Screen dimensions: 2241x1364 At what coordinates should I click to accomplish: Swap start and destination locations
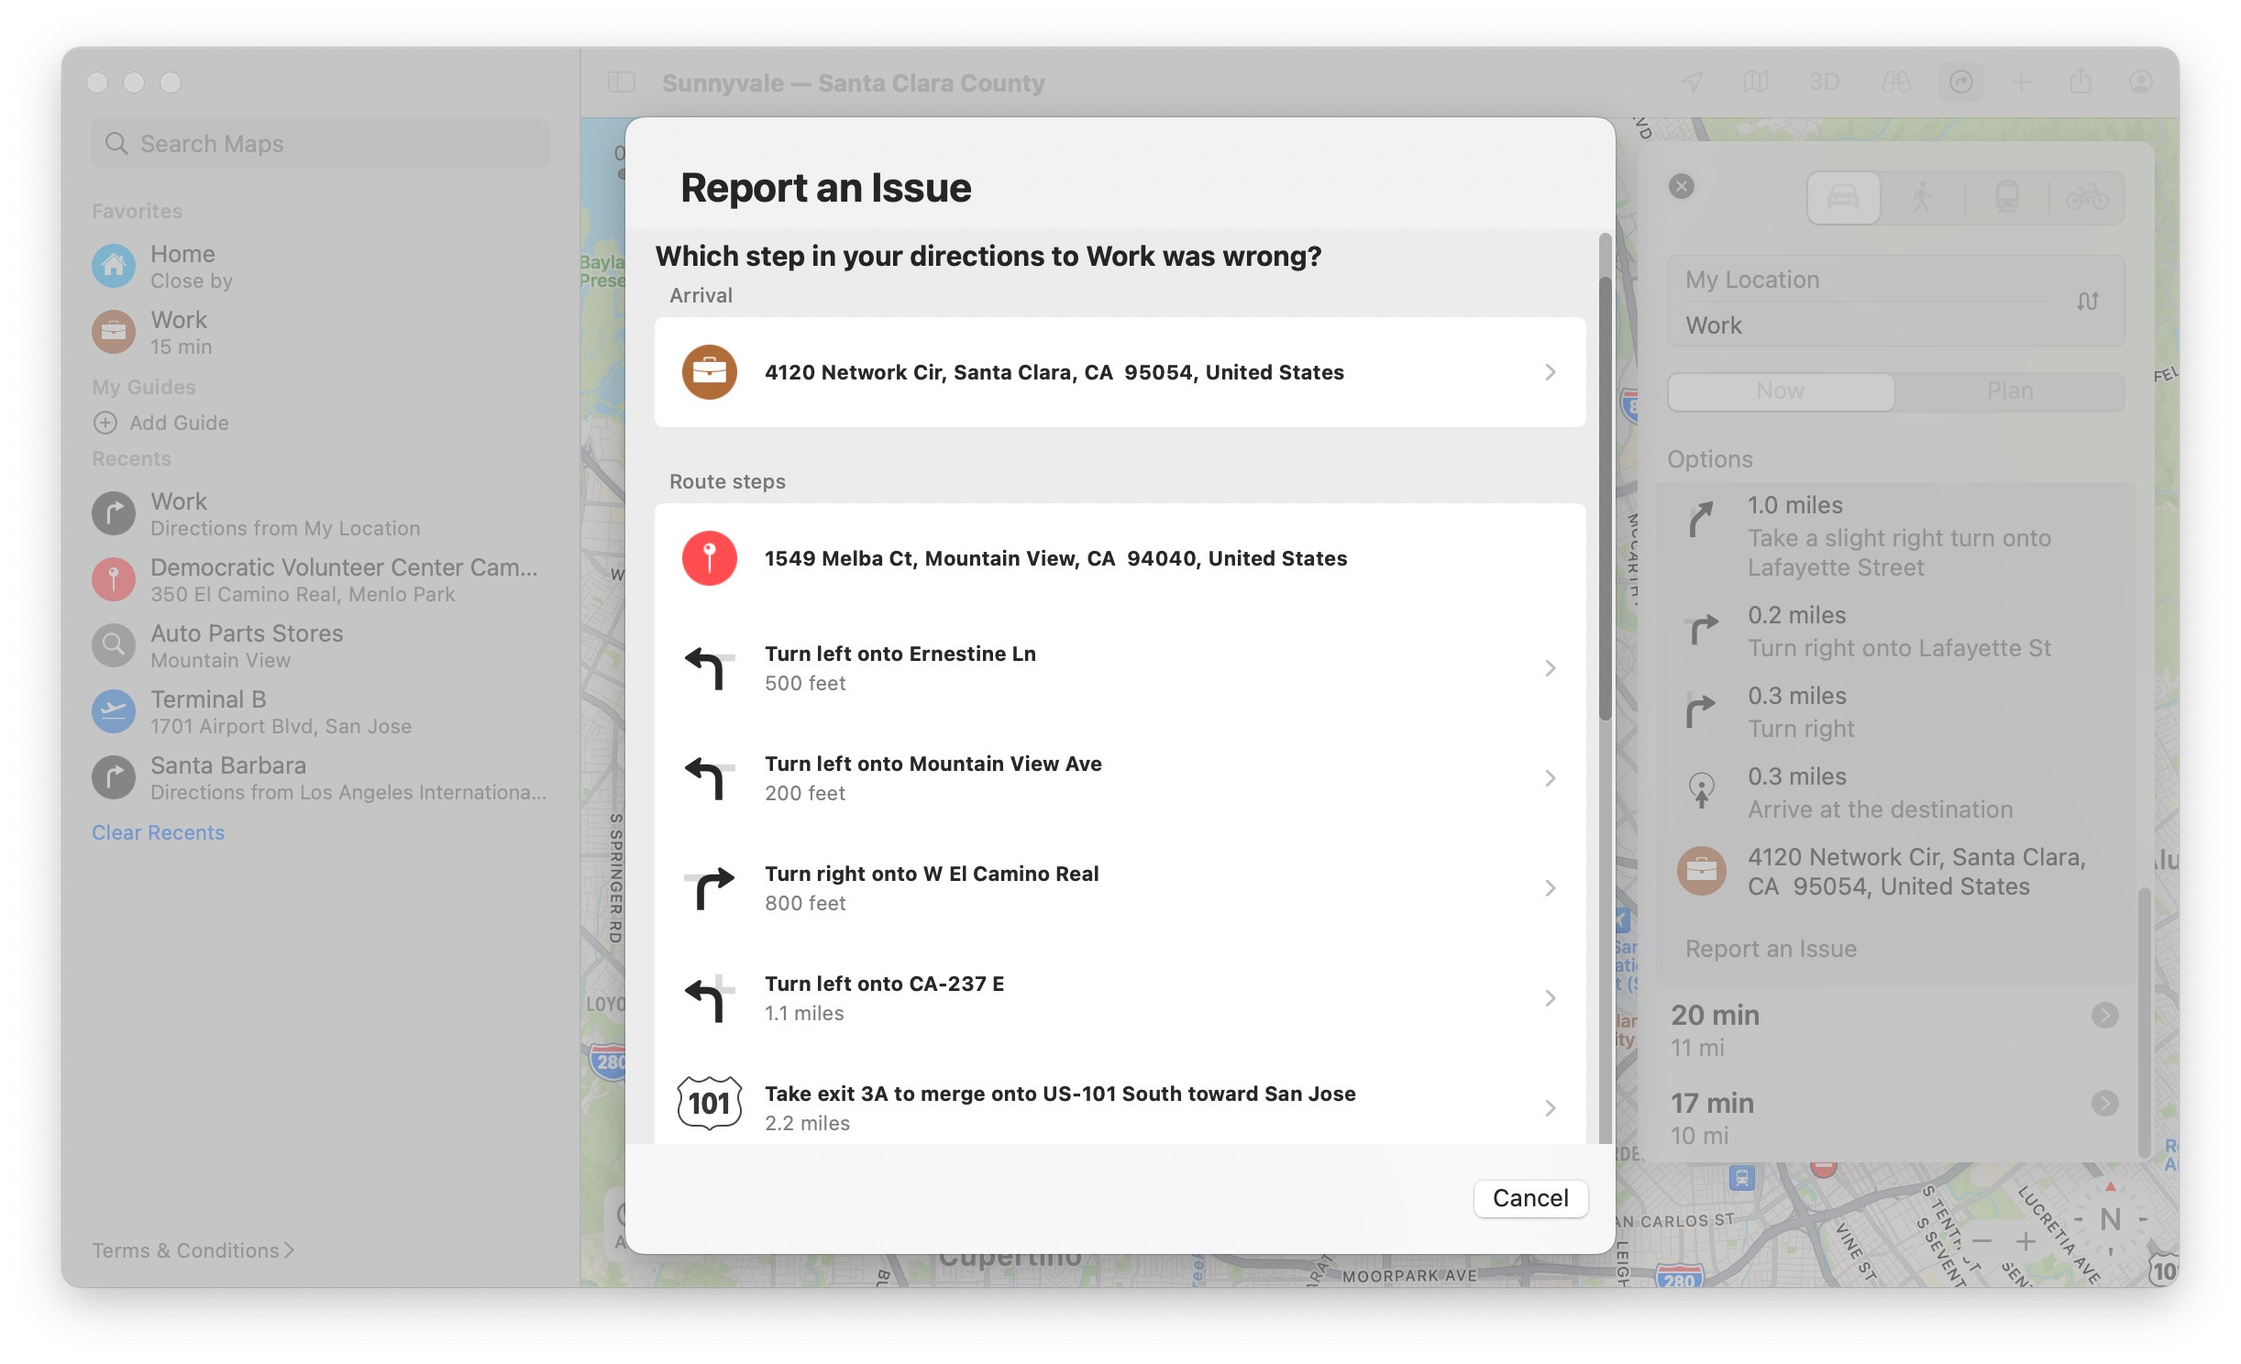pos(2087,302)
